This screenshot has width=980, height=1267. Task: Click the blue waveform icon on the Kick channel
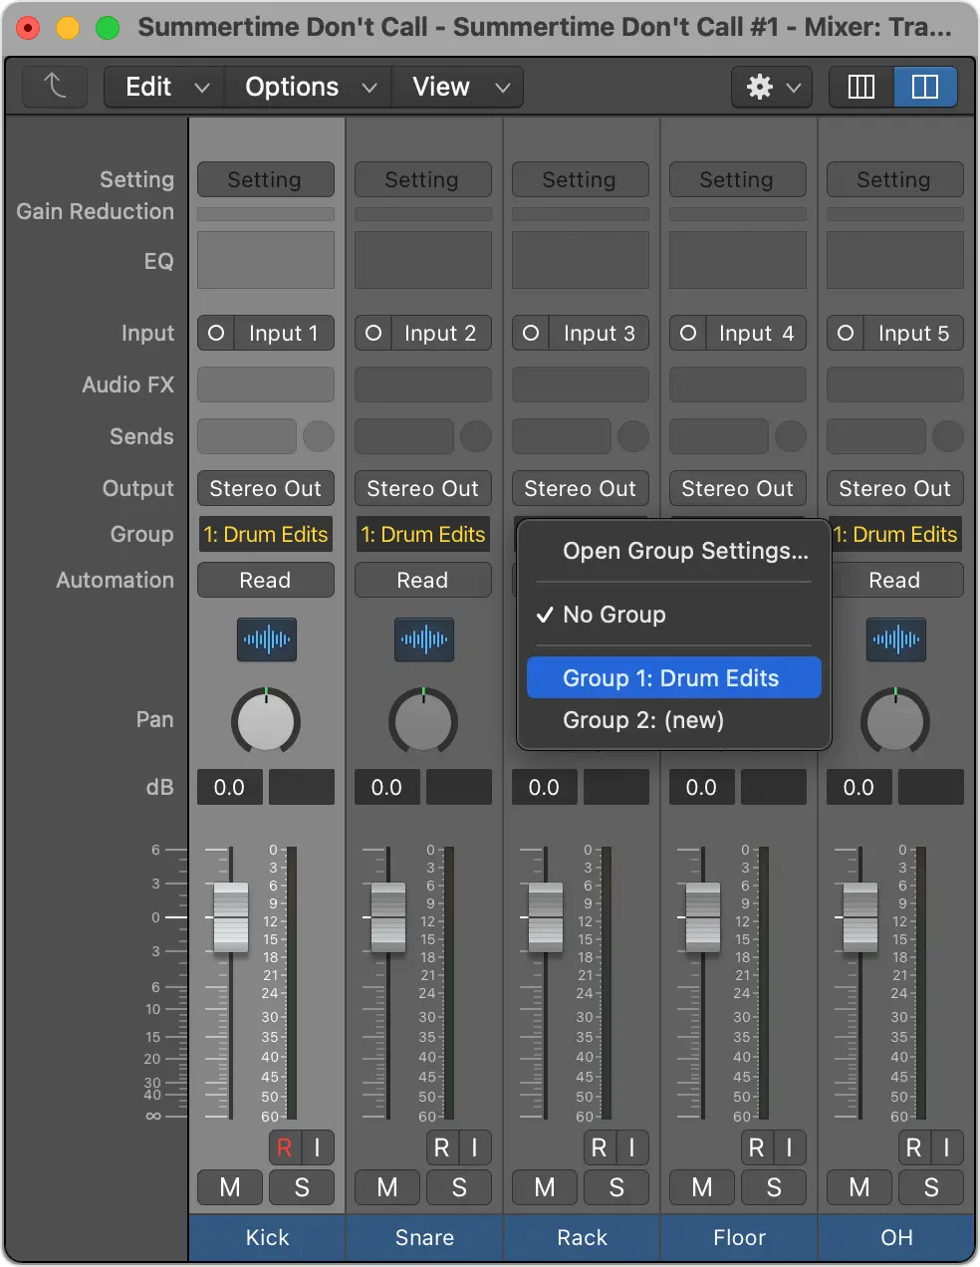[x=265, y=639]
